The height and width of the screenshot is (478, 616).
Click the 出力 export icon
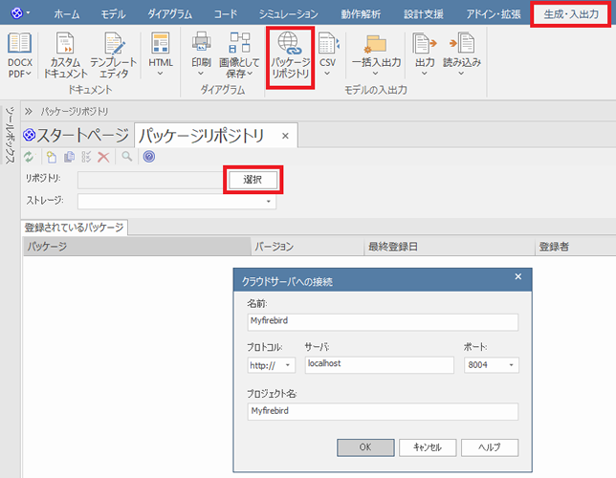pos(425,43)
